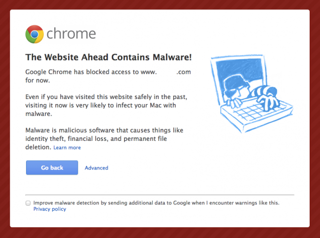320x238 pixels.
Task: Click the gray chrome wordmark
Action: pyautogui.click(x=71, y=34)
